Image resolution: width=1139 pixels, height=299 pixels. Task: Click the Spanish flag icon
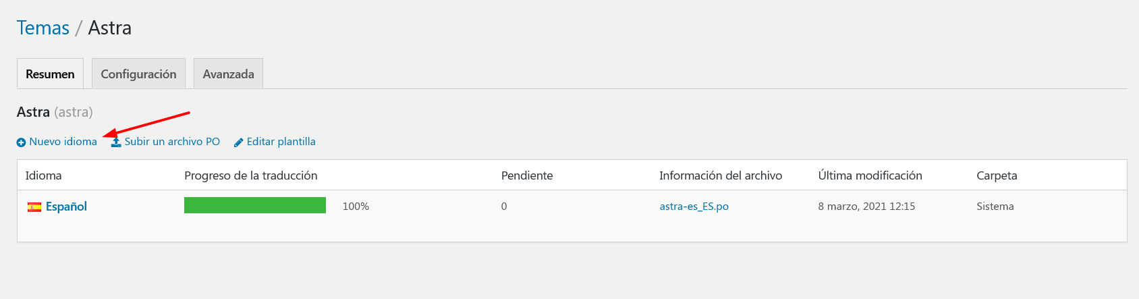pos(34,207)
